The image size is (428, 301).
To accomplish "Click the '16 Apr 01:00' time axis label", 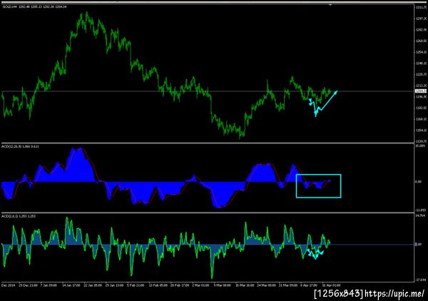I will 331,285.
